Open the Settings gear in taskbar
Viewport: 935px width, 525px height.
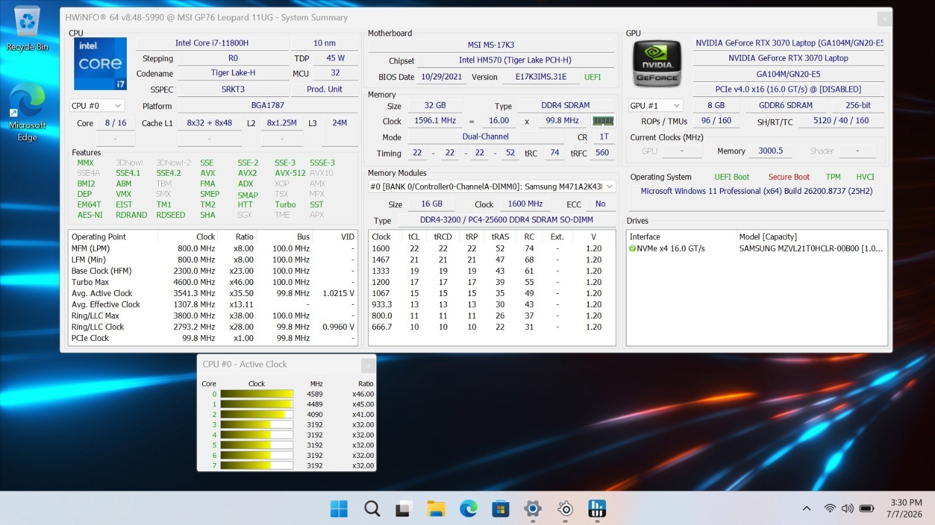[x=532, y=509]
